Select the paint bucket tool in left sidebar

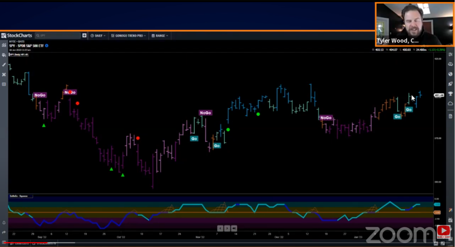(x=4, y=55)
